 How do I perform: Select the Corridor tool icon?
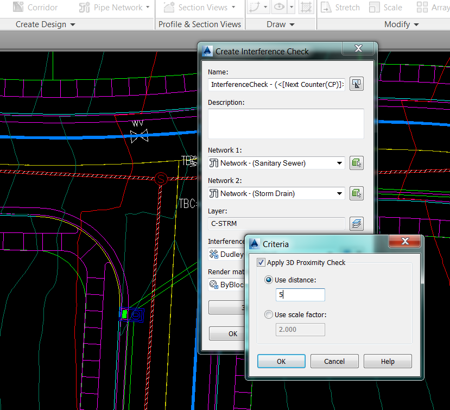pyautogui.click(x=19, y=8)
